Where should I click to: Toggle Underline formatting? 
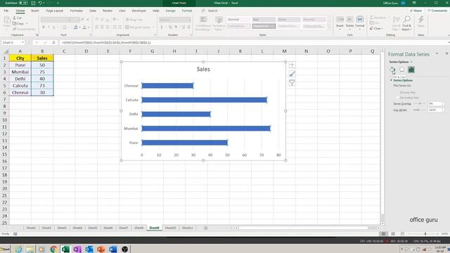tap(53, 27)
